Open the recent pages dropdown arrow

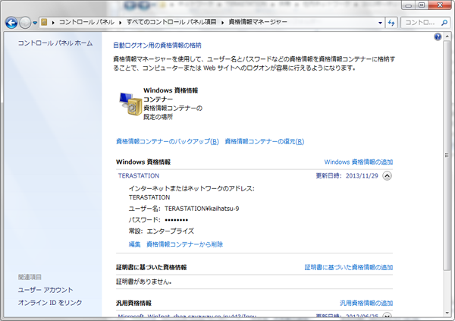pyautogui.click(x=35, y=23)
